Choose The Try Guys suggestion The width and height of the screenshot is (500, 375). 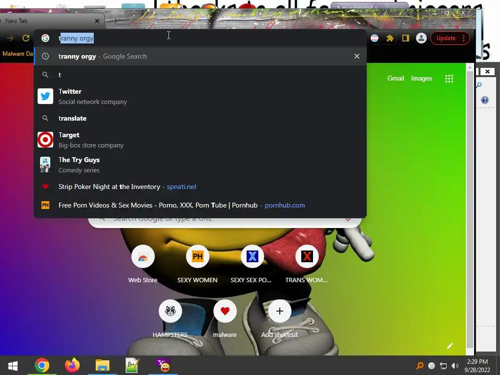(x=200, y=165)
